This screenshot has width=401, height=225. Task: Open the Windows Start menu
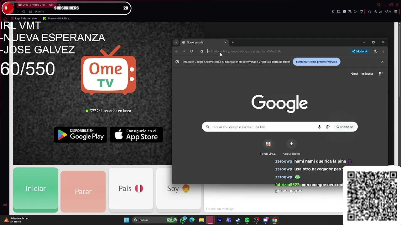click(127, 220)
